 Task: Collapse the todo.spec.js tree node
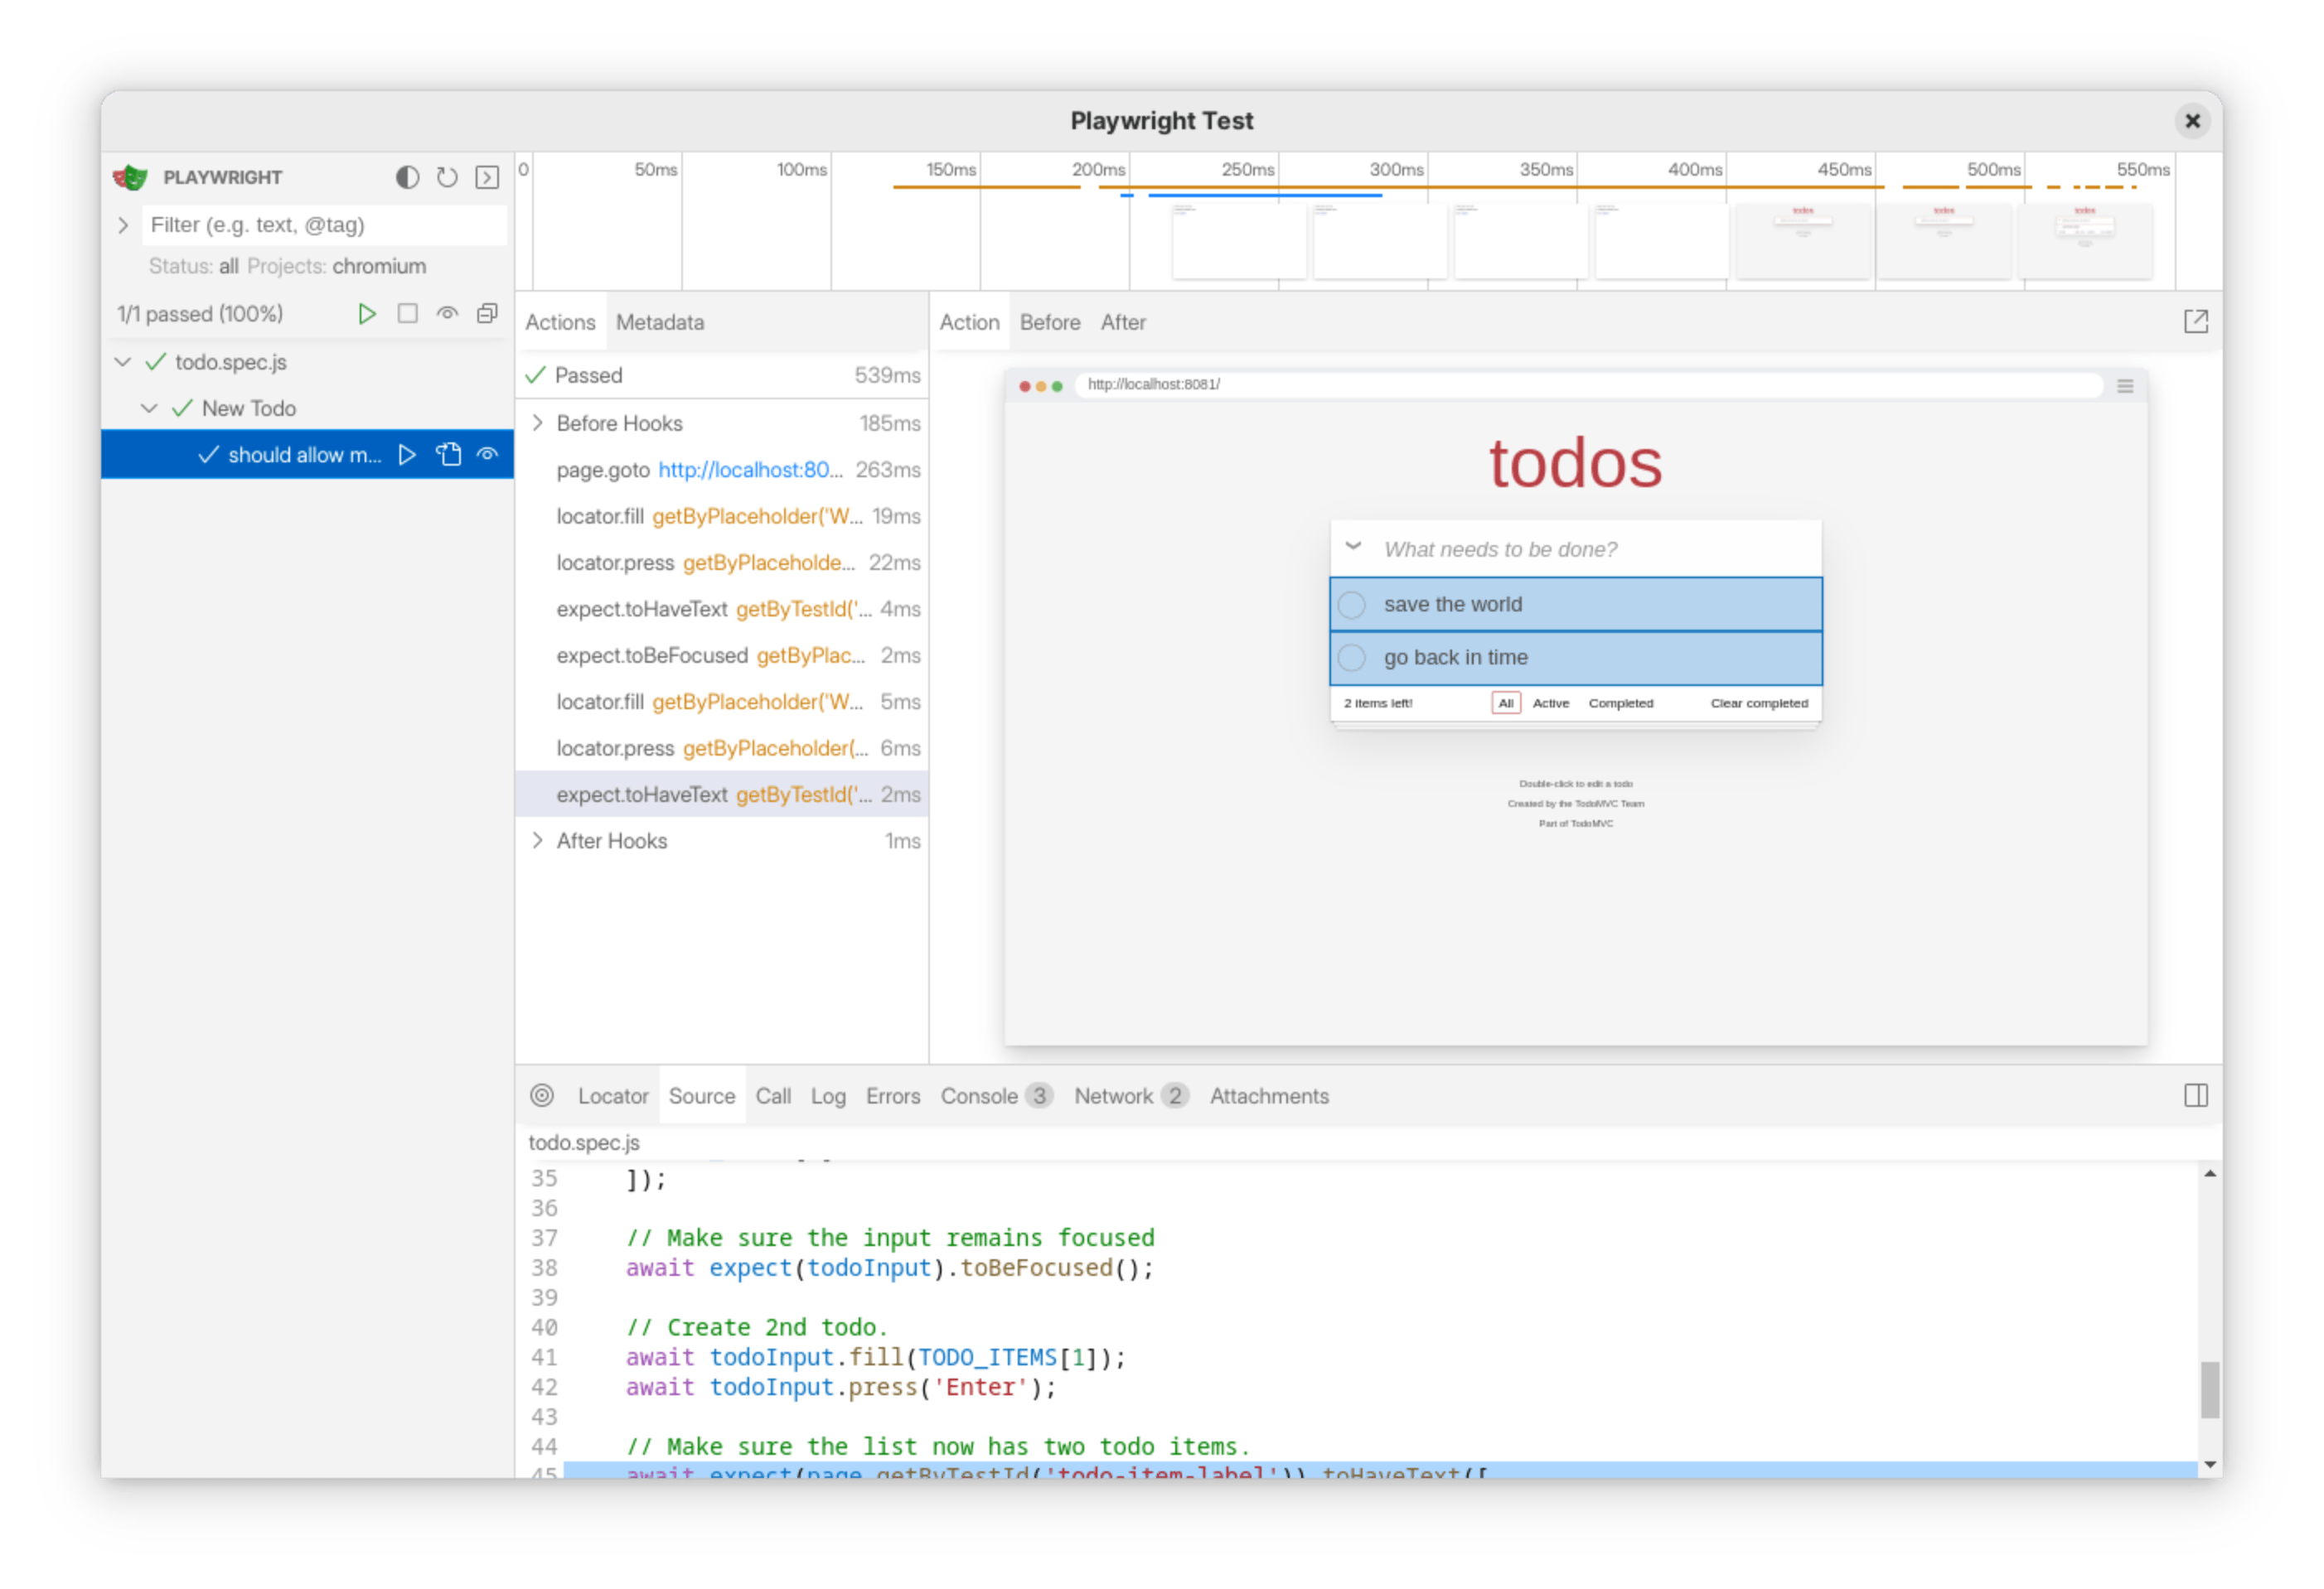click(x=123, y=362)
